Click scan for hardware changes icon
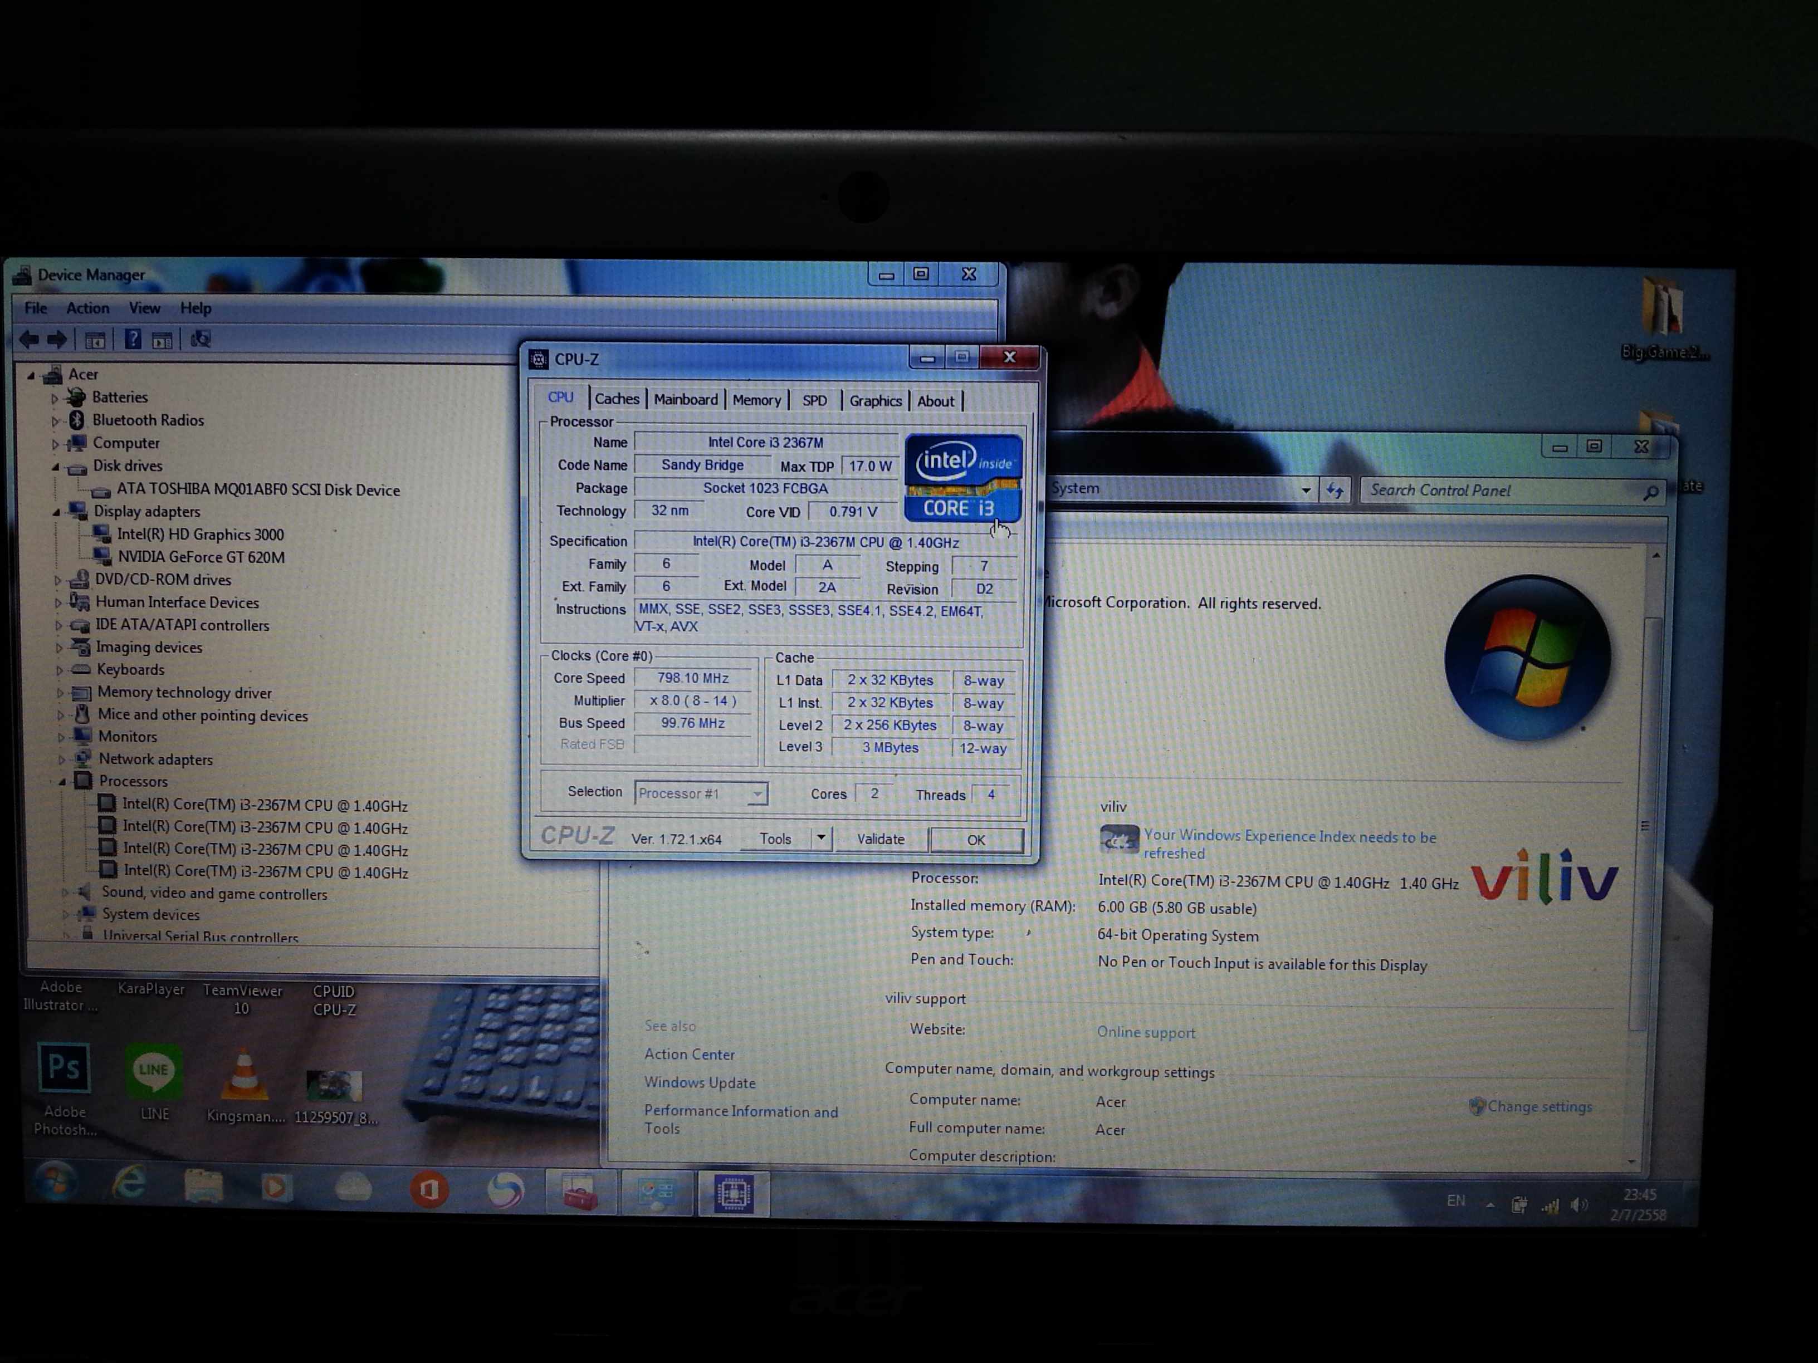1818x1363 pixels. 201,339
